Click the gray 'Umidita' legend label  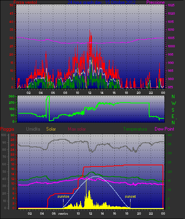(33, 129)
